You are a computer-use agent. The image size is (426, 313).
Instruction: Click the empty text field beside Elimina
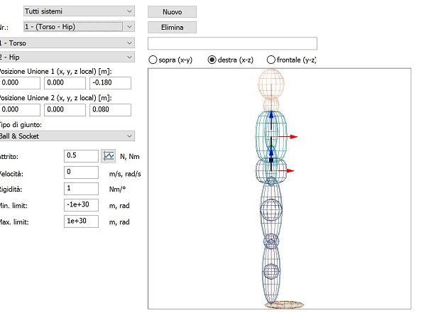coord(233,43)
